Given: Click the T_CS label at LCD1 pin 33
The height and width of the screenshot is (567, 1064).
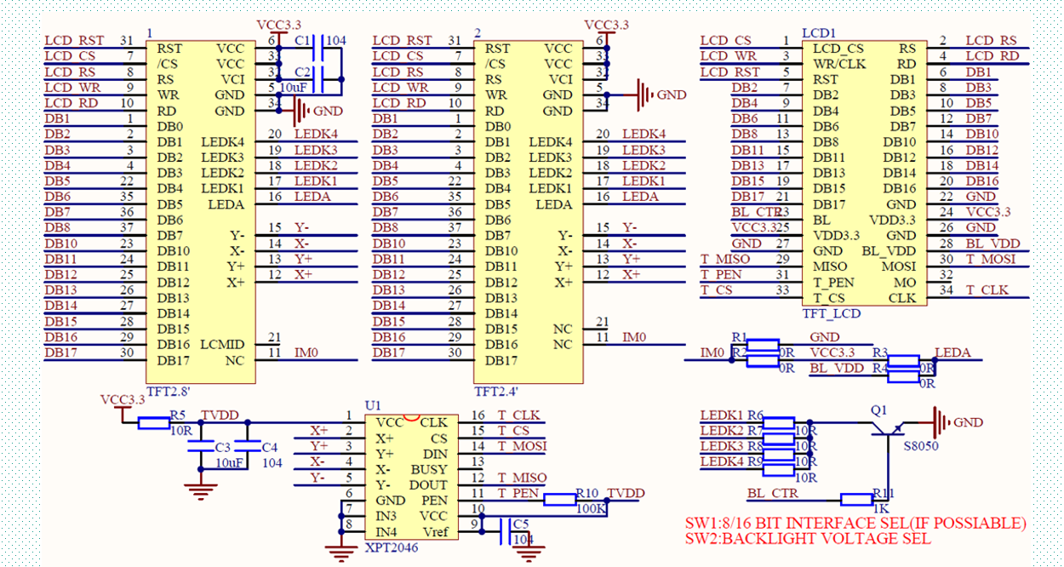Looking at the screenshot, I should 716,290.
